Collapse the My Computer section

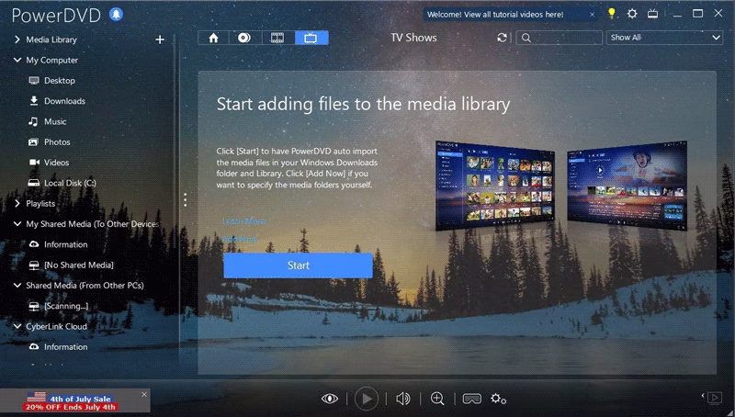(17, 61)
